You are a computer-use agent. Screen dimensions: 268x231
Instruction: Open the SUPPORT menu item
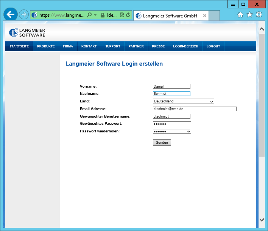[113, 46]
